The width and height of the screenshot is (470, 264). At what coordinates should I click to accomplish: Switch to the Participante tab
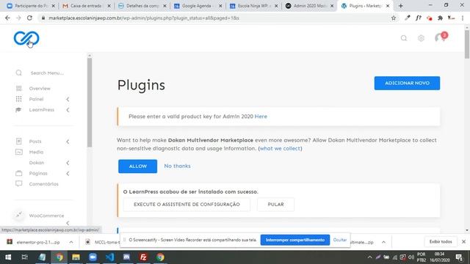(x=30, y=6)
